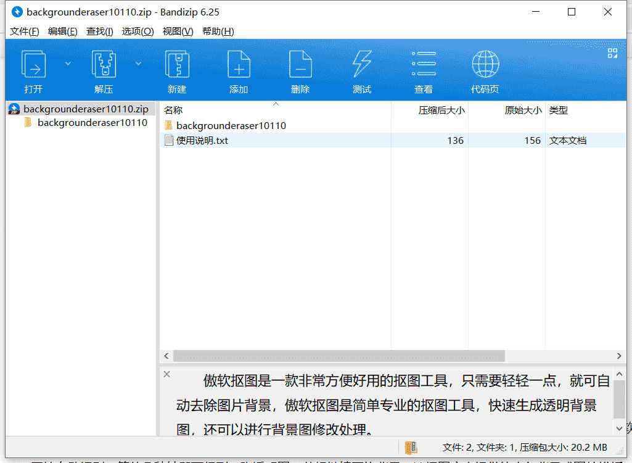Expand the dropdown arrow next to 解压
This screenshot has width=632, height=463.
[x=138, y=64]
